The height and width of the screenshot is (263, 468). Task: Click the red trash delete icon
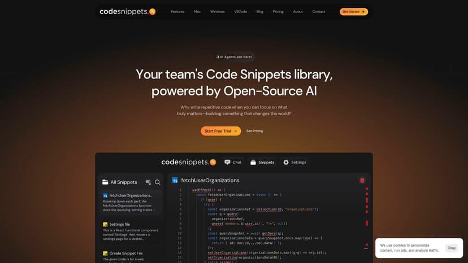click(362, 181)
